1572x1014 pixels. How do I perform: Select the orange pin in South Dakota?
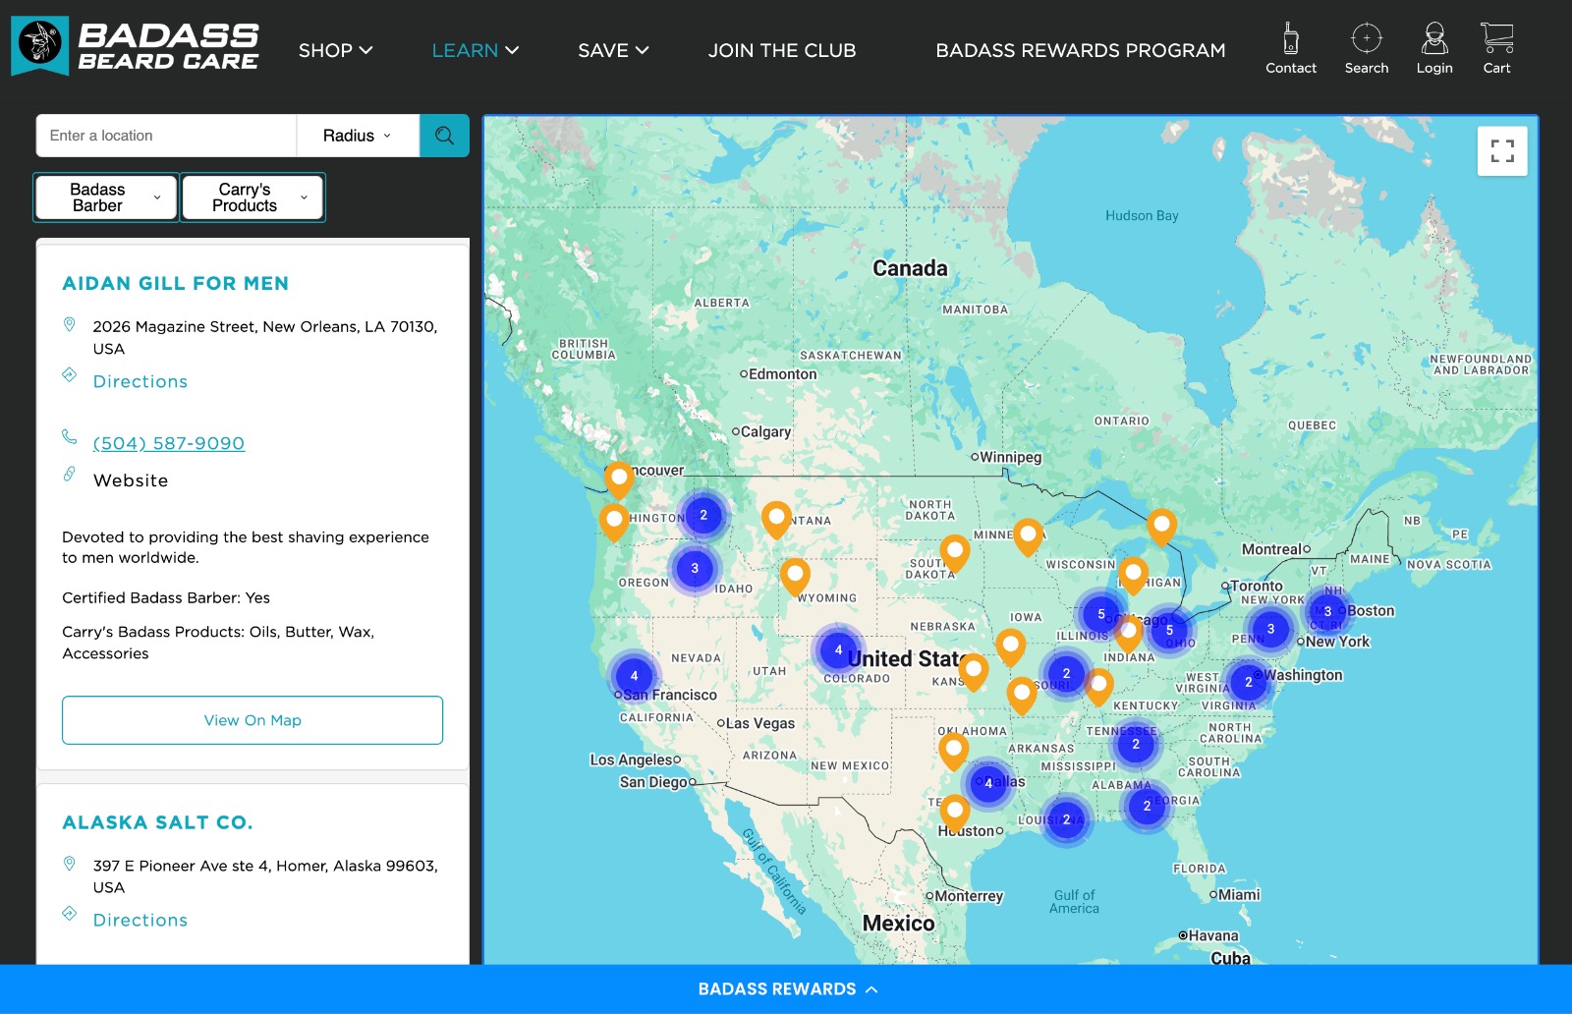955,553
